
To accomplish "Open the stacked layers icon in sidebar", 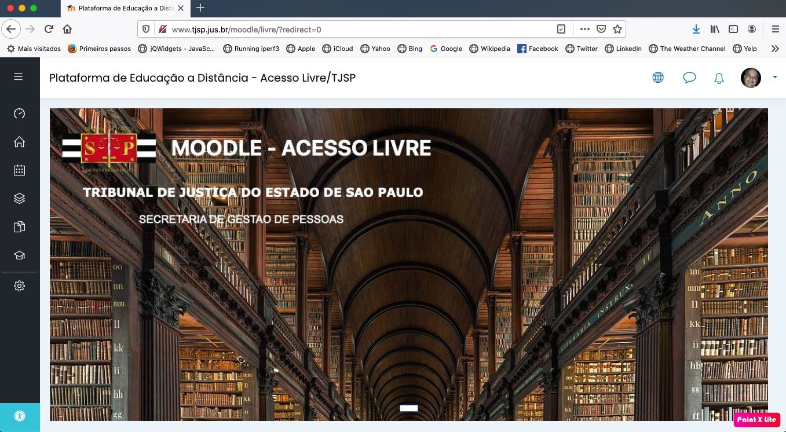I will click(19, 198).
